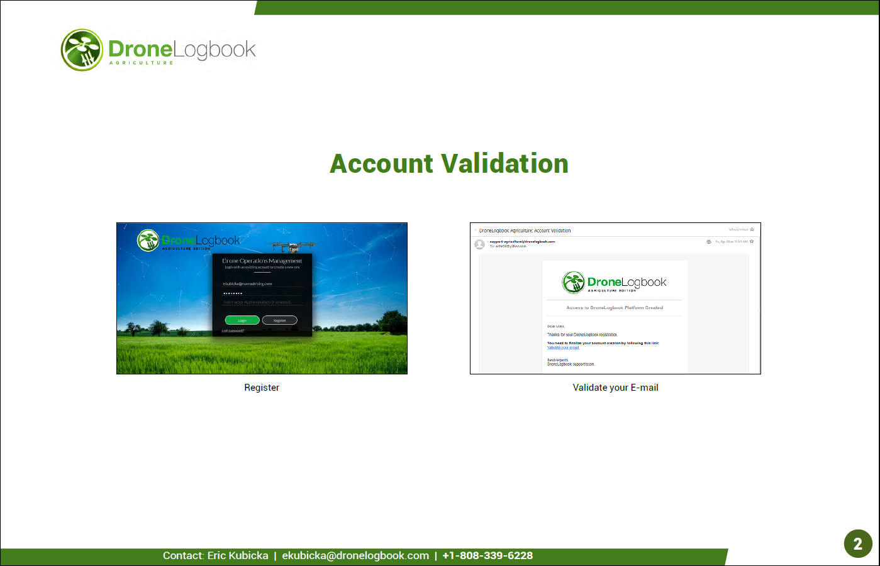Image resolution: width=880 pixels, height=566 pixels.
Task: Click the email subject 'DroneLogbook Agriculture: Account Validation'
Action: [x=525, y=231]
